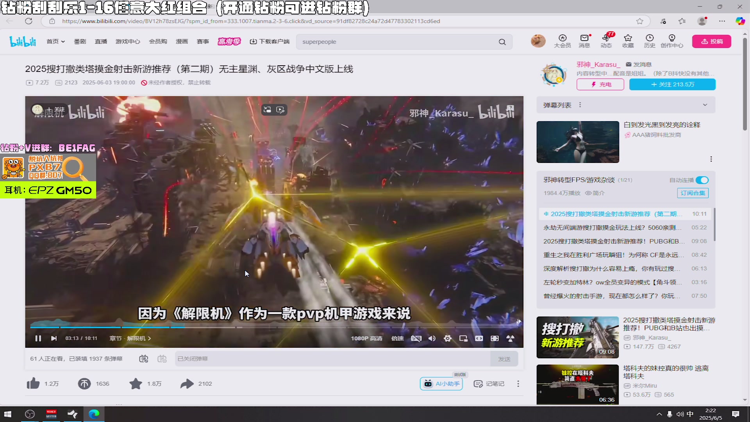Viewport: 750px width, 422px height.
Task: Send the uploader a 发消息 message
Action: (639, 64)
